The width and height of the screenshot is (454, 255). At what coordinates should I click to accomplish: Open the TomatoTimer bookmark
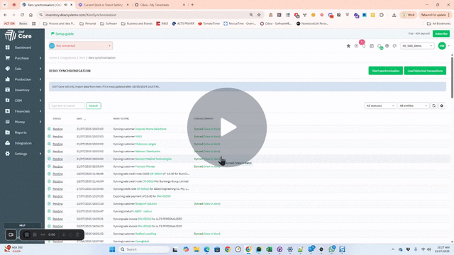[x=209, y=23]
